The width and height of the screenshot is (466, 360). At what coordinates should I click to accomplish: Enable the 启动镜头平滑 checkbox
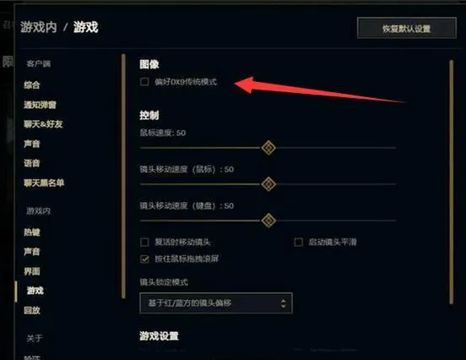[298, 242]
